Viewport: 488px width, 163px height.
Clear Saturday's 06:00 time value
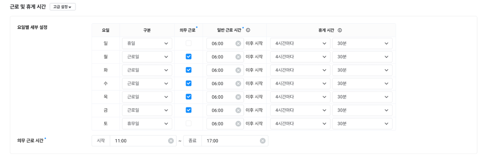(238, 123)
